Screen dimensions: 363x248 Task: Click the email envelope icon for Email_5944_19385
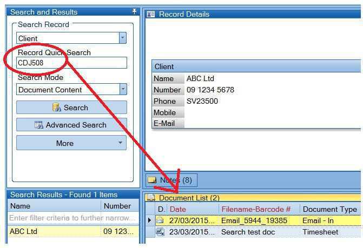pos(160,220)
